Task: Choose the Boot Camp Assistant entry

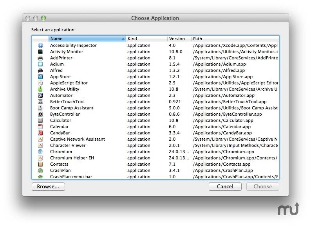Action: point(72,108)
